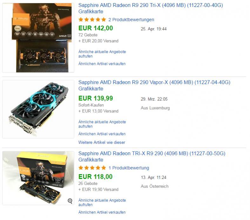This screenshot has height=220, width=250.
Task: Open the 1 Produktbewertung review link
Action: pyautogui.click(x=129, y=168)
